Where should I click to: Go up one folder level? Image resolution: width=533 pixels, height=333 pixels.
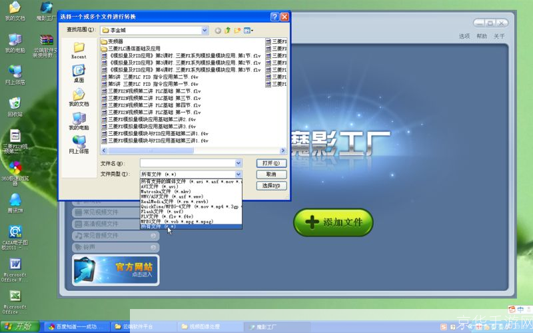(x=227, y=31)
